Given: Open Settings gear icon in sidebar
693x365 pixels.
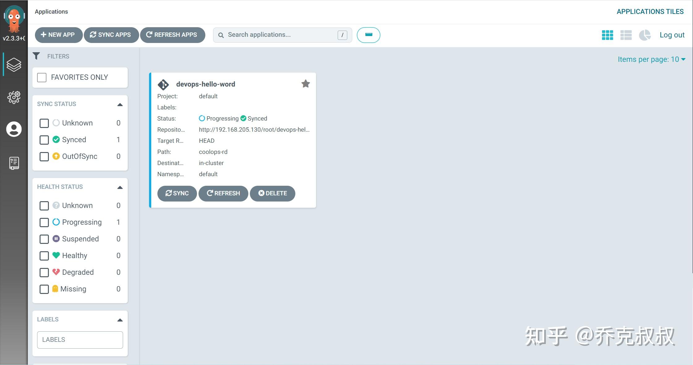Looking at the screenshot, I should click(x=14, y=97).
